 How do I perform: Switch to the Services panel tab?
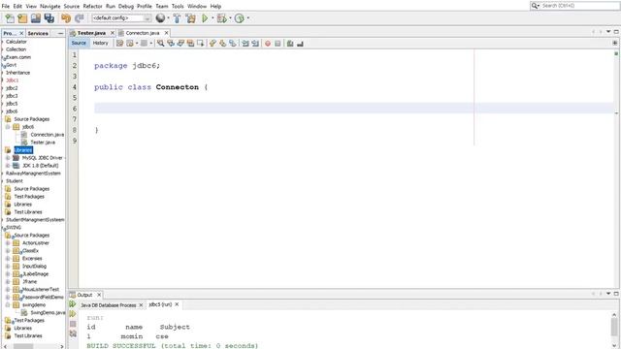38,33
